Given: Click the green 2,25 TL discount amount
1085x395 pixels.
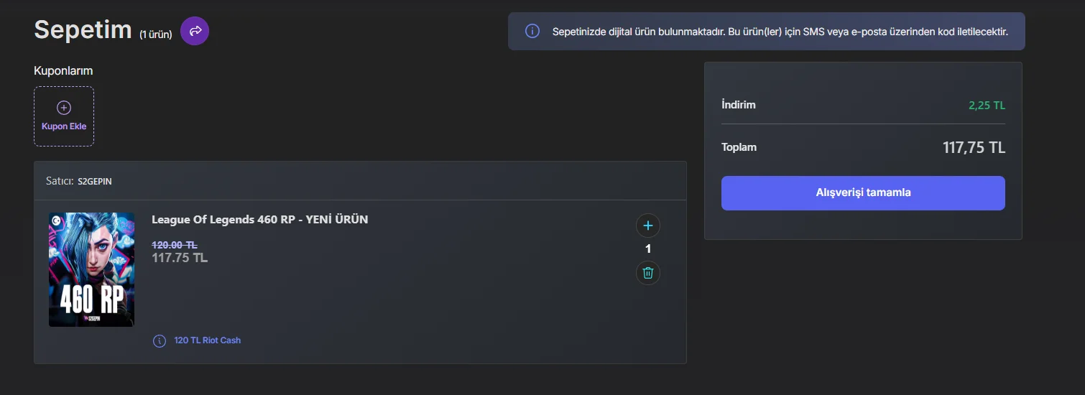Looking at the screenshot, I should 987,106.
